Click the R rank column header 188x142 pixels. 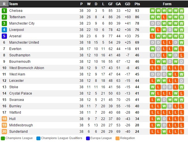4,4
